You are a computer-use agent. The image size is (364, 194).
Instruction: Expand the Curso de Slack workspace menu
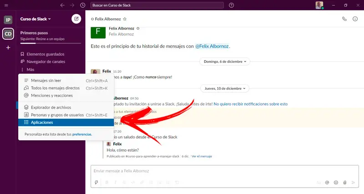(35, 19)
